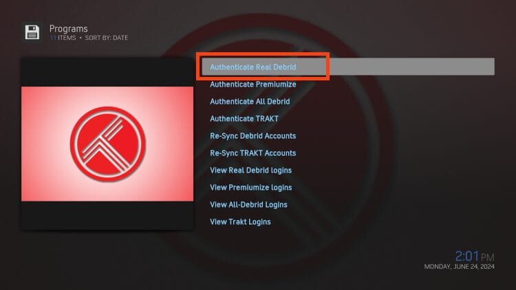Image resolution: width=516 pixels, height=290 pixels.
Task: Click the SORT BY: DATE label
Action: tap(106, 38)
